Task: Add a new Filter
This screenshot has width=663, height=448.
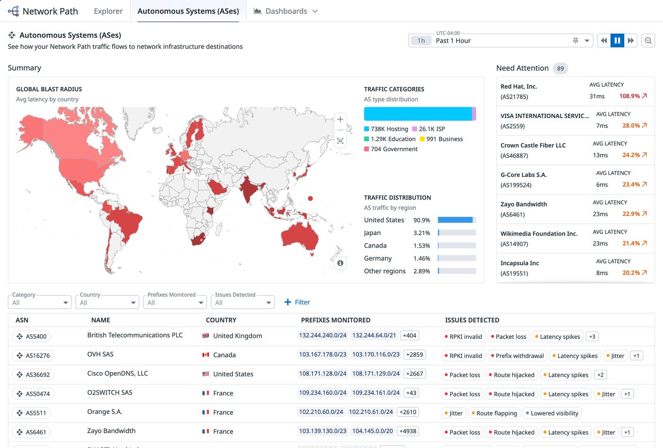Action: pyautogui.click(x=297, y=302)
